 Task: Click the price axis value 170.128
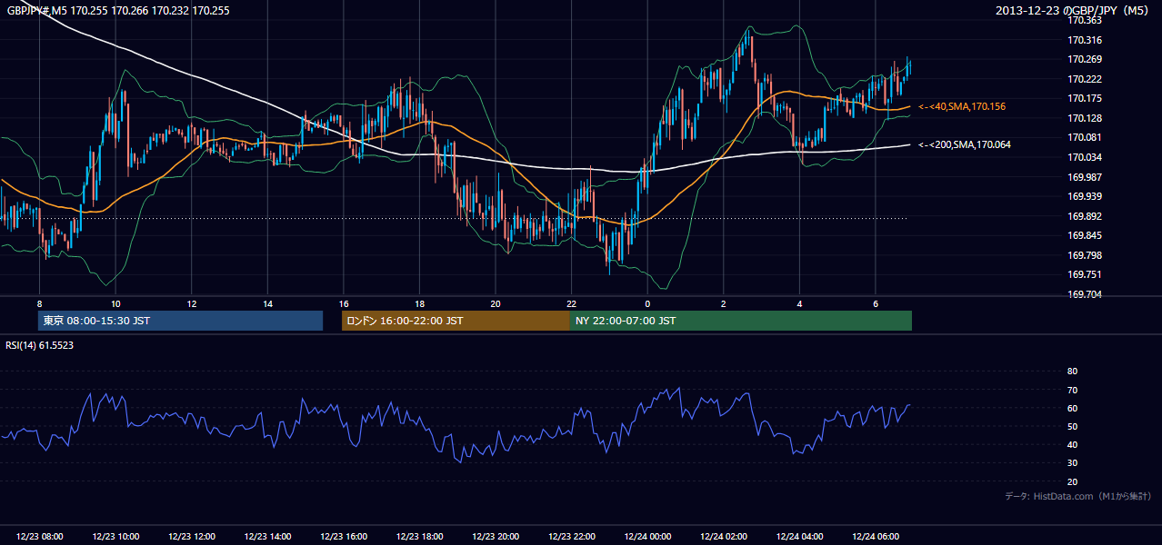coord(1084,118)
